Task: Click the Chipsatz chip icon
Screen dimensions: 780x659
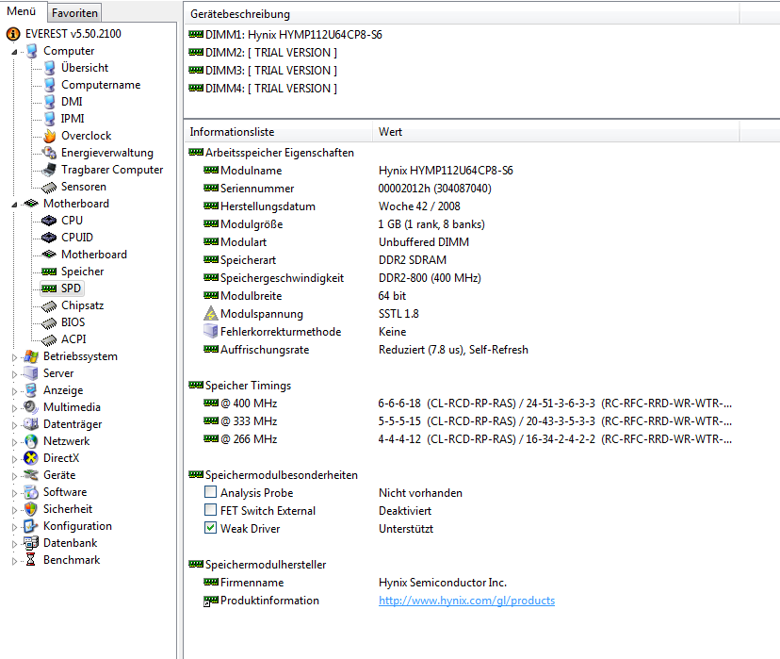Action: pos(49,306)
